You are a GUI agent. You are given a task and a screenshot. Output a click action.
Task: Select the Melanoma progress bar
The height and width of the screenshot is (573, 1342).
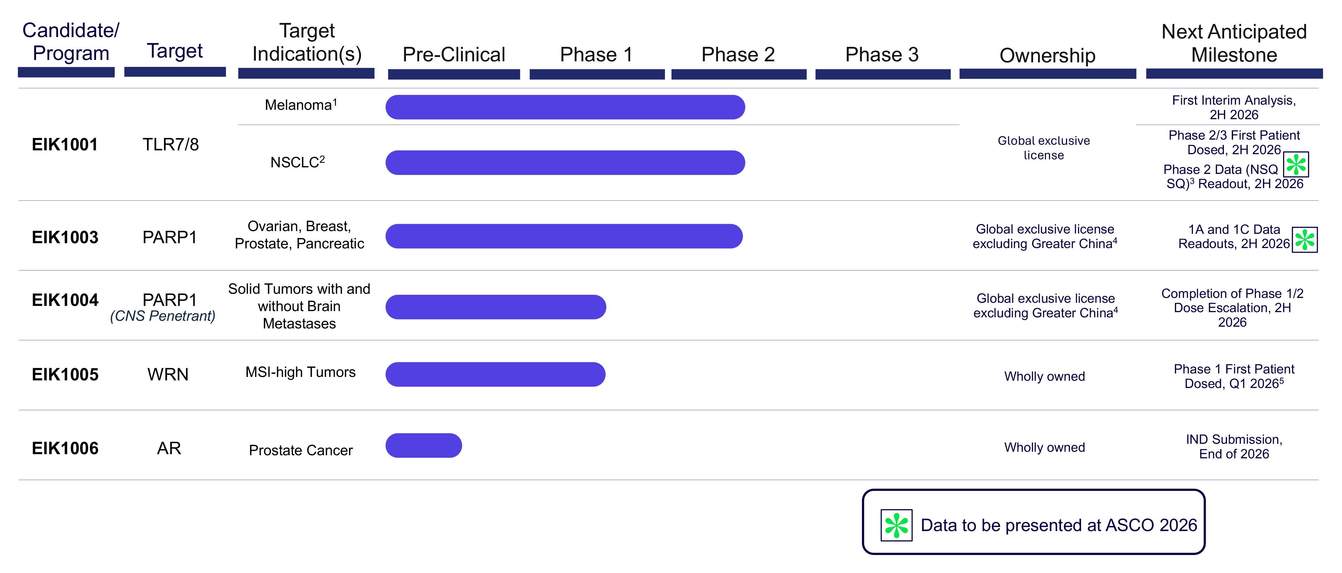coord(565,107)
